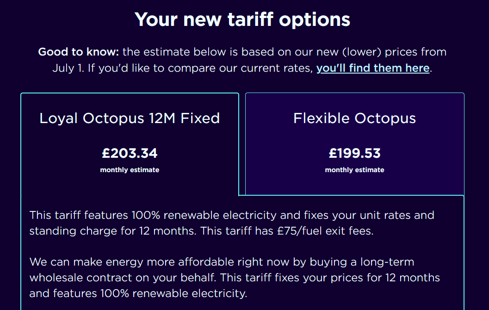489x310 pixels.
Task: Click "monthly estimate" label under £199.53
Action: point(354,170)
